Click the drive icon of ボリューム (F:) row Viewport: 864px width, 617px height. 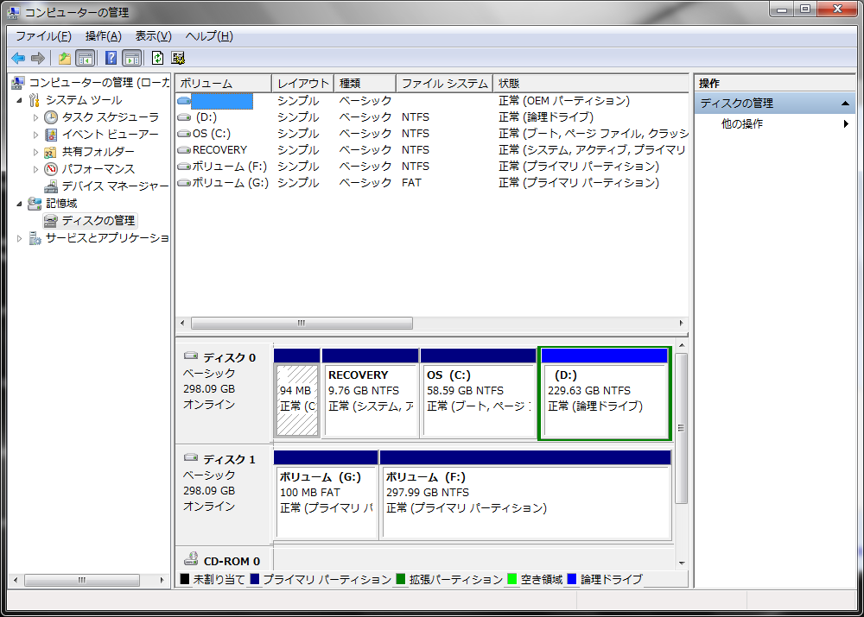coord(184,167)
